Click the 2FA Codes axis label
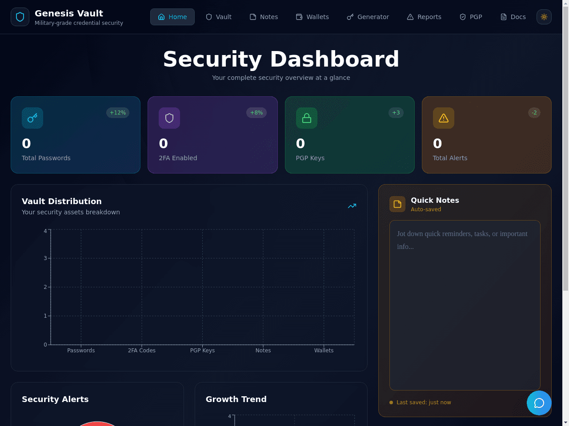Viewport: 569px width, 426px height. (x=142, y=351)
